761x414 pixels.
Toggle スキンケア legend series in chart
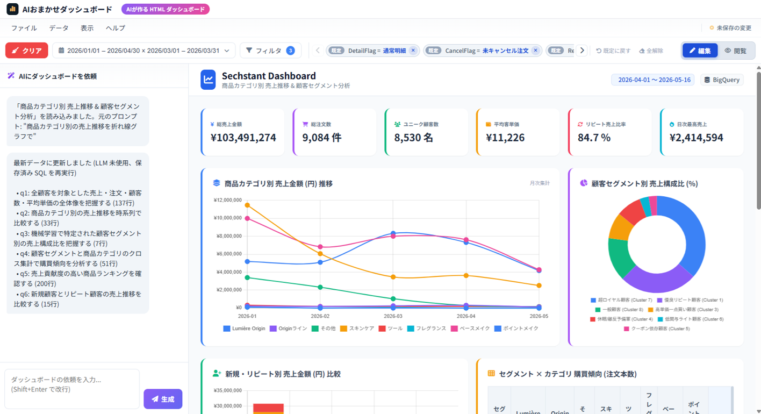click(x=357, y=329)
